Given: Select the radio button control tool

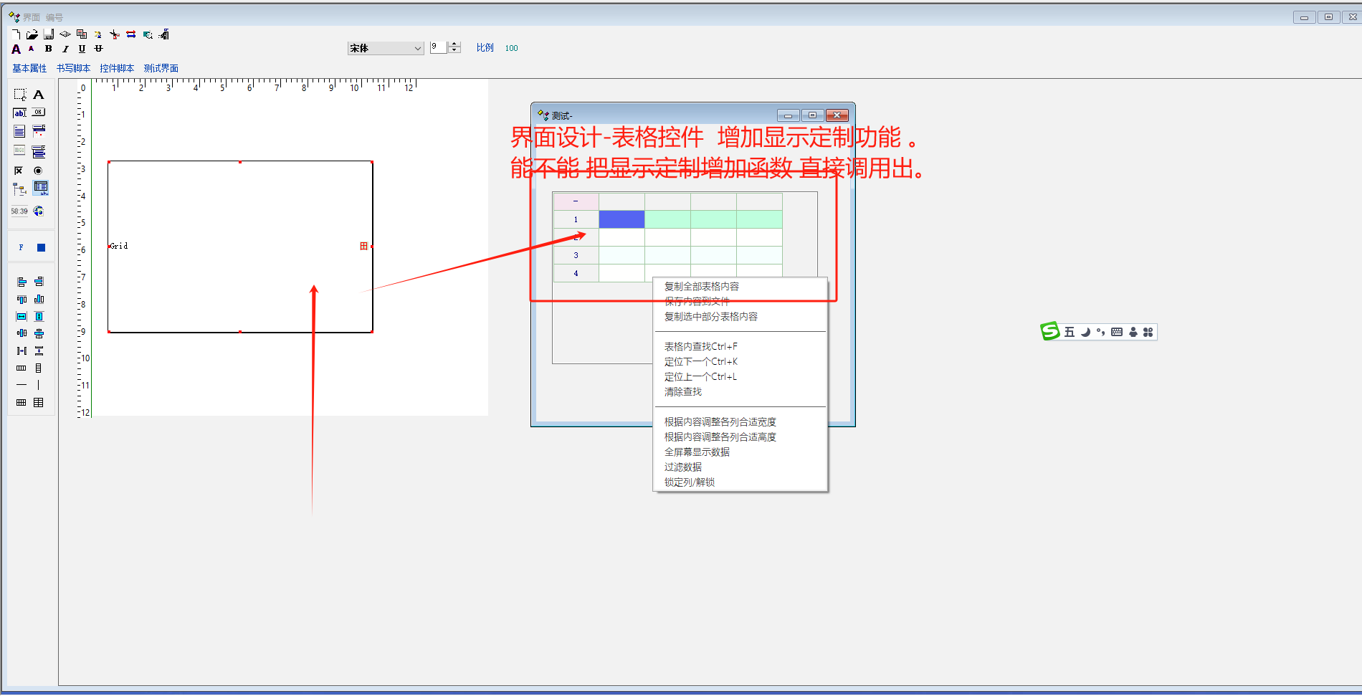Looking at the screenshot, I should [x=39, y=171].
